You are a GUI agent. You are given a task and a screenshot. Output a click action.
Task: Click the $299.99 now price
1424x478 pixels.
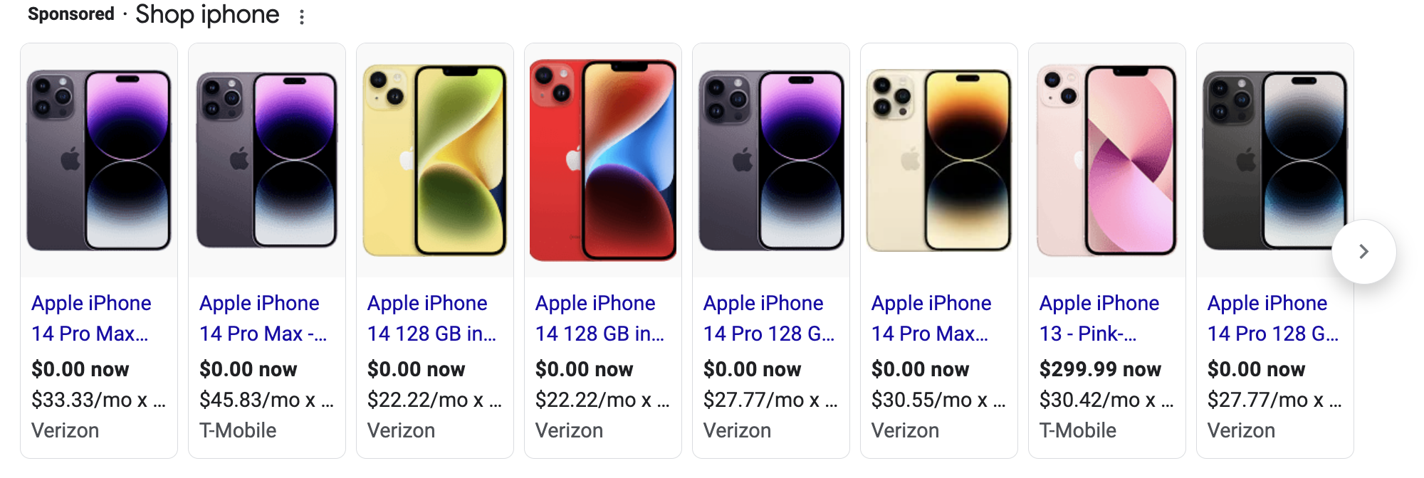pos(1100,369)
